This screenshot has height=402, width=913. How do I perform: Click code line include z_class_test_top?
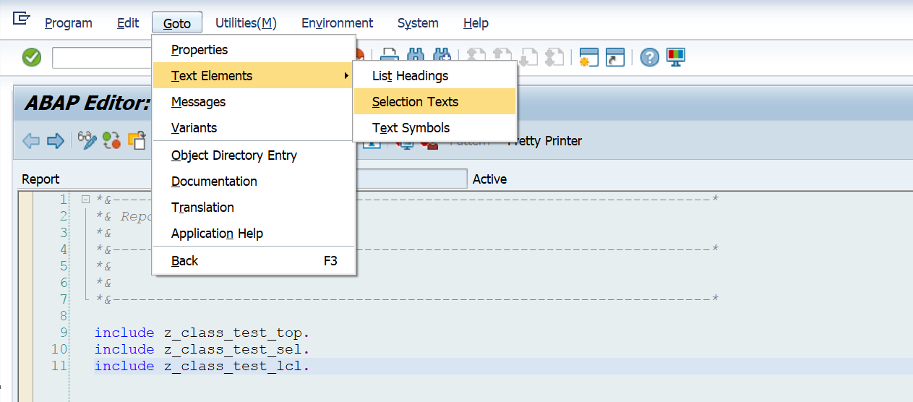point(202,333)
